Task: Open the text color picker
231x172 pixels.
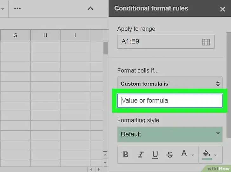Action: [184, 154]
